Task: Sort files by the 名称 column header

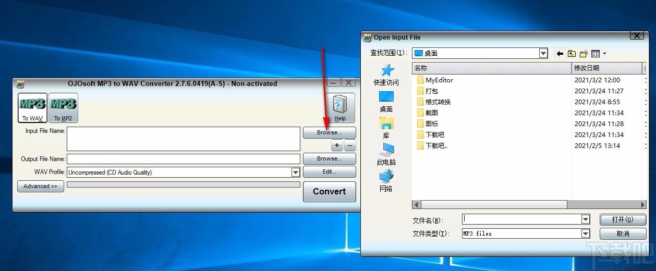Action: point(492,68)
